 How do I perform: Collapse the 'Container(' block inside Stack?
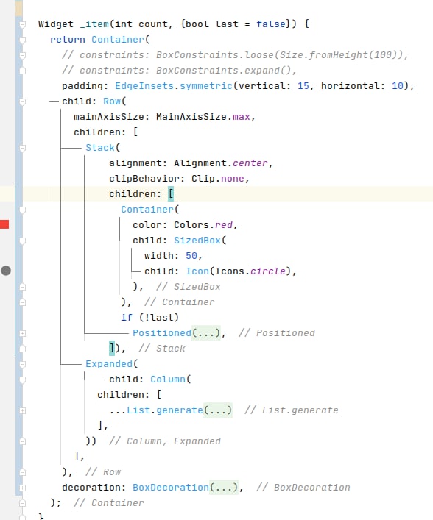coord(22,210)
